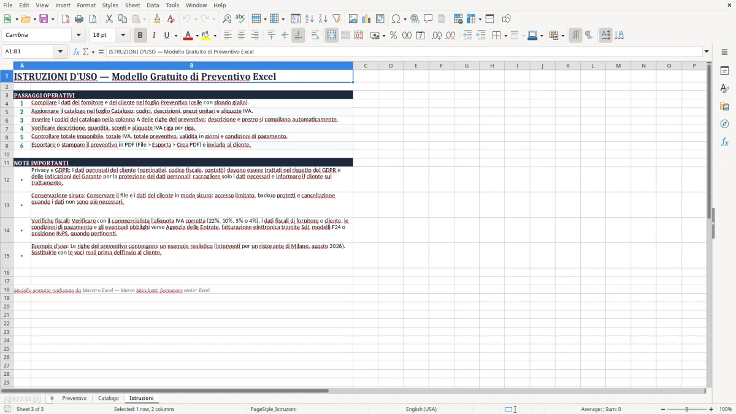Click Zoom Out minus button
The height and width of the screenshot is (414, 736).
[663, 409]
